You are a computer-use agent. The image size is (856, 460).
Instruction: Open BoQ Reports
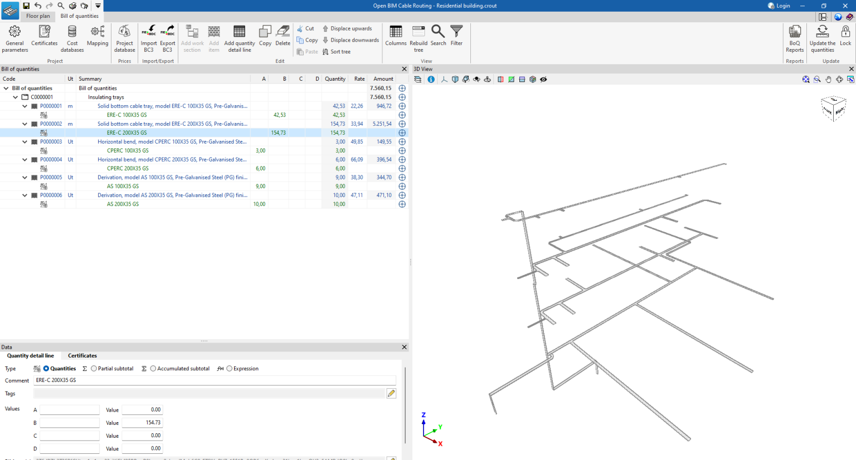coord(794,37)
